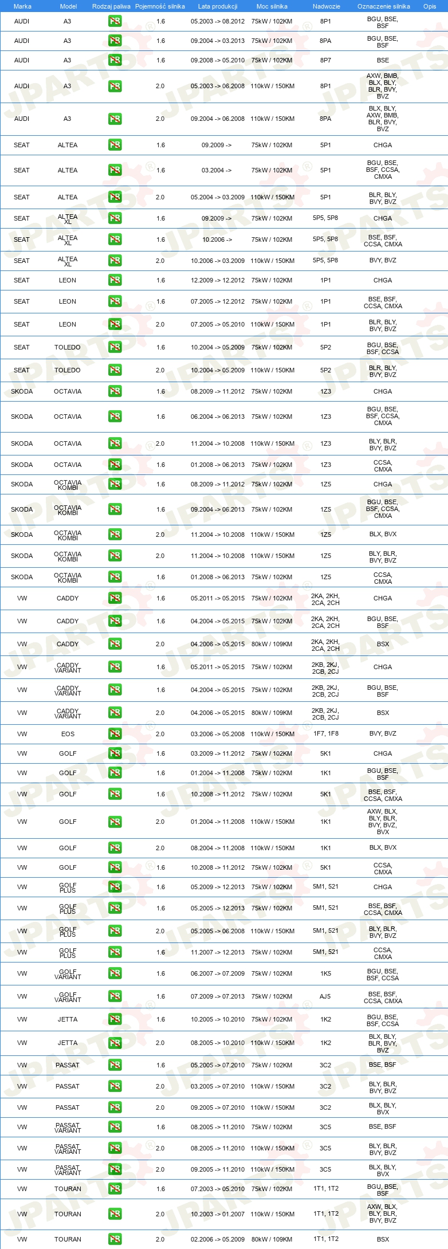Click fuel icon in PASSAT VARIANT 1.6 3C5 row

(x=115, y=1127)
